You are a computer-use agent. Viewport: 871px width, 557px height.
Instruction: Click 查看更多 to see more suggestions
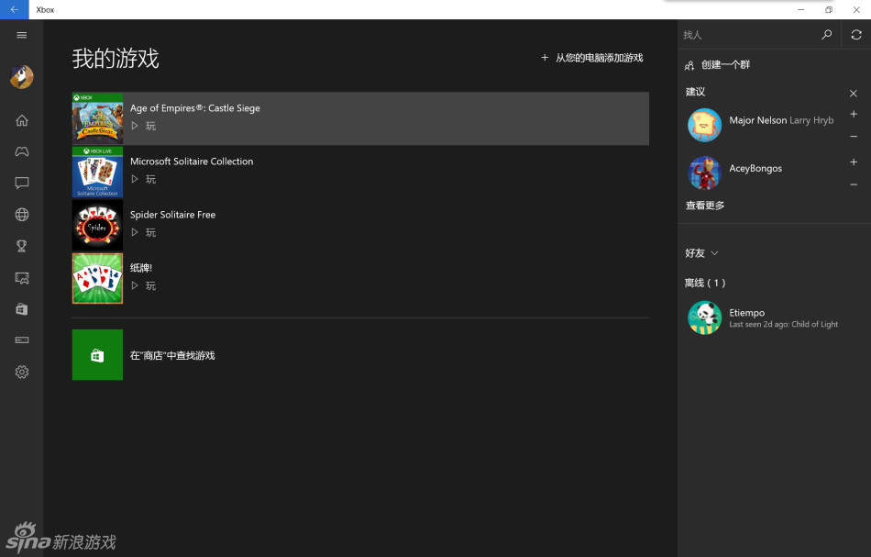point(705,206)
